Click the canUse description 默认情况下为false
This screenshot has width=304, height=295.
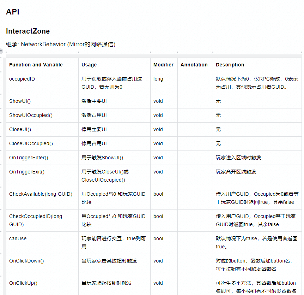tap(257, 243)
